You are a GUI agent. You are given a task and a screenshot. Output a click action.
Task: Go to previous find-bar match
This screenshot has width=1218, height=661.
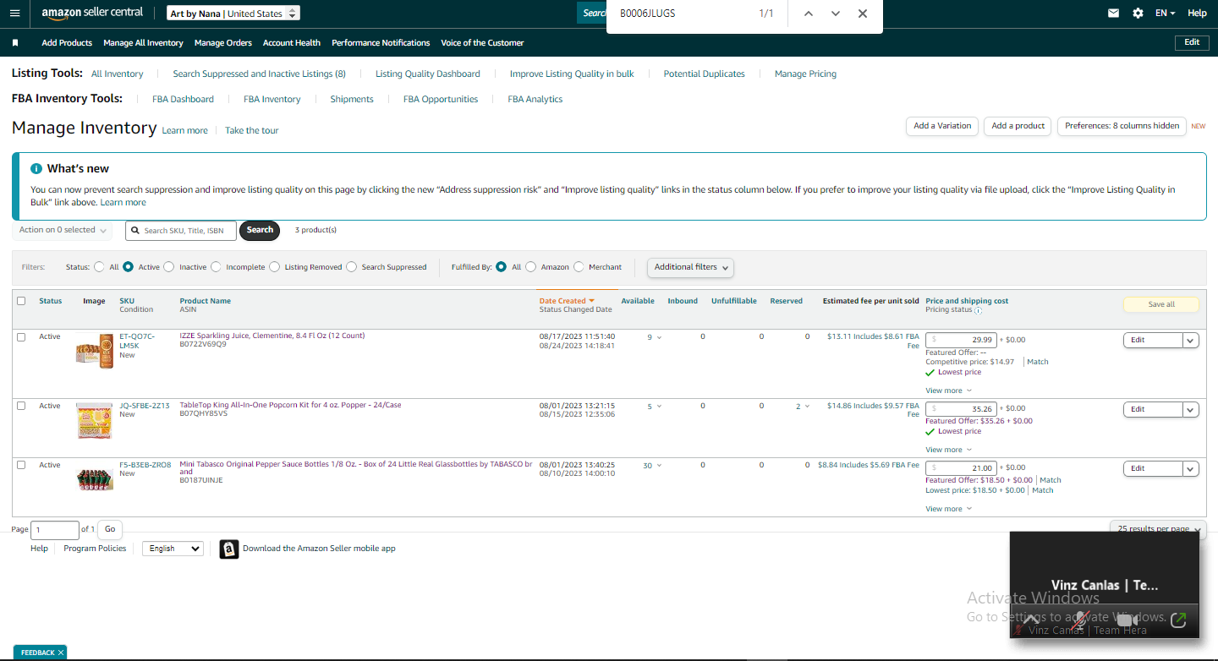click(809, 14)
